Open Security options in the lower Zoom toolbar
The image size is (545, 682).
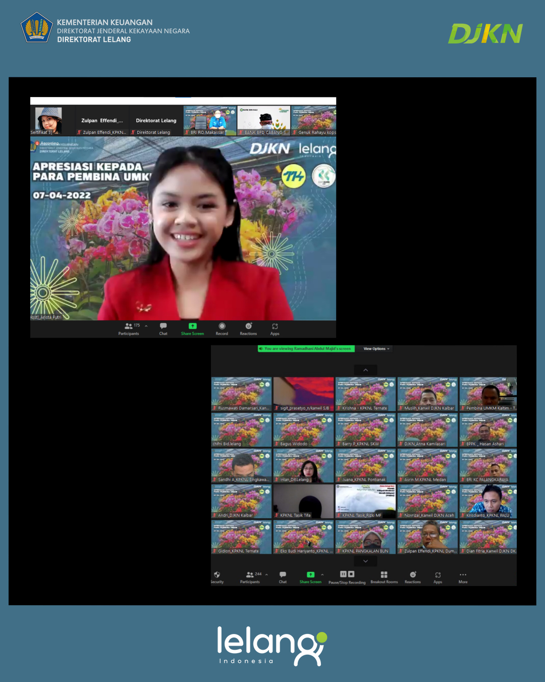coord(217,576)
